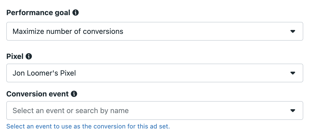Select the 'Maximize number of conversions' option text
This screenshot has height=135, width=309.
68,32
